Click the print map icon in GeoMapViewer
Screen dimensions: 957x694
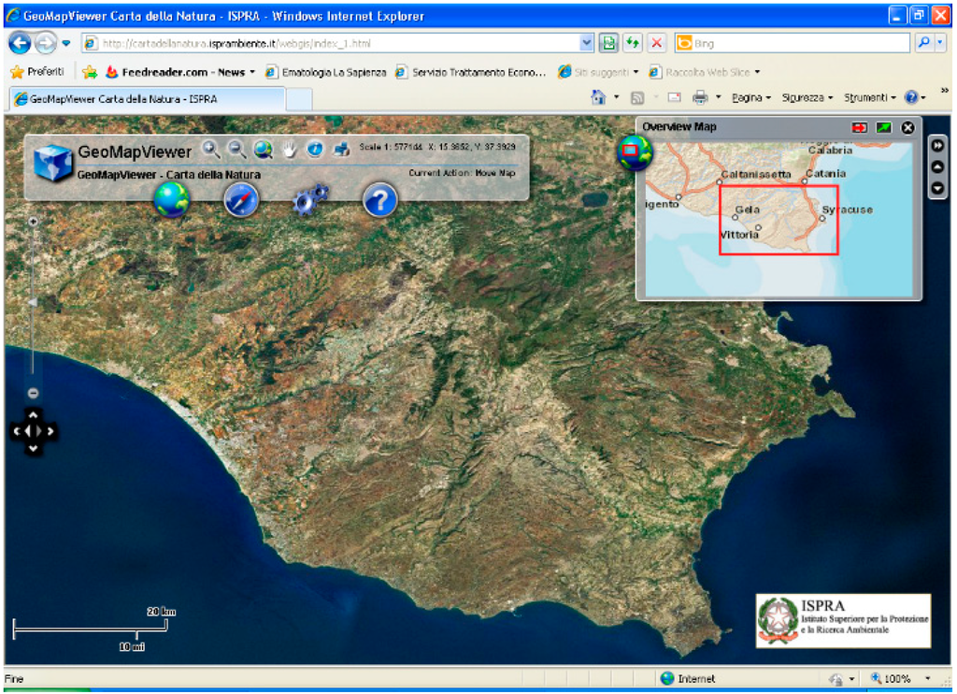(341, 150)
